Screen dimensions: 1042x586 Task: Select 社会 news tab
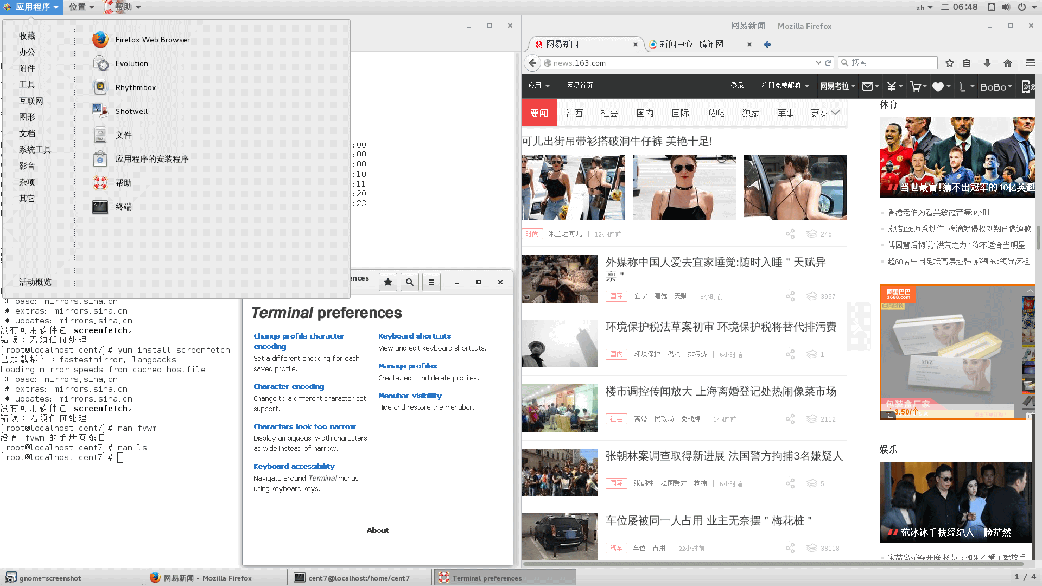coord(609,113)
